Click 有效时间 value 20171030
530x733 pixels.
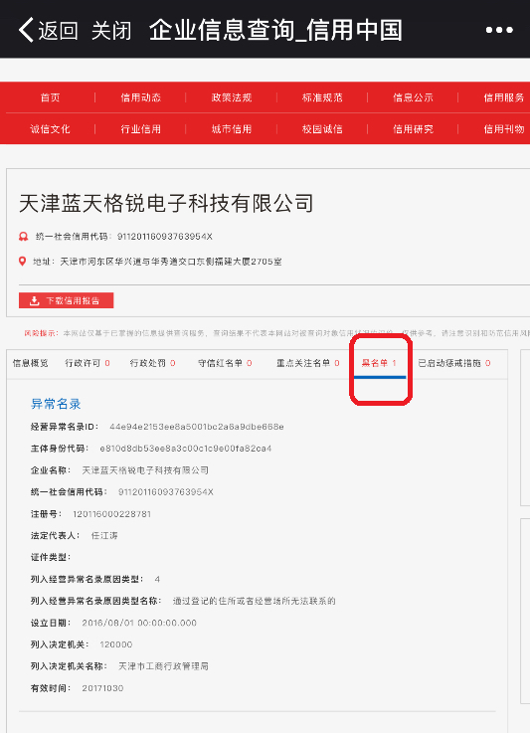(x=102, y=688)
